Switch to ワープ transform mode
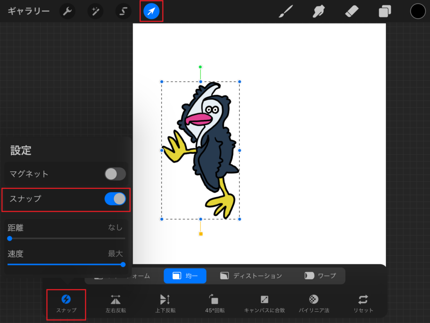Screen dimensions: 430x323 320,276
